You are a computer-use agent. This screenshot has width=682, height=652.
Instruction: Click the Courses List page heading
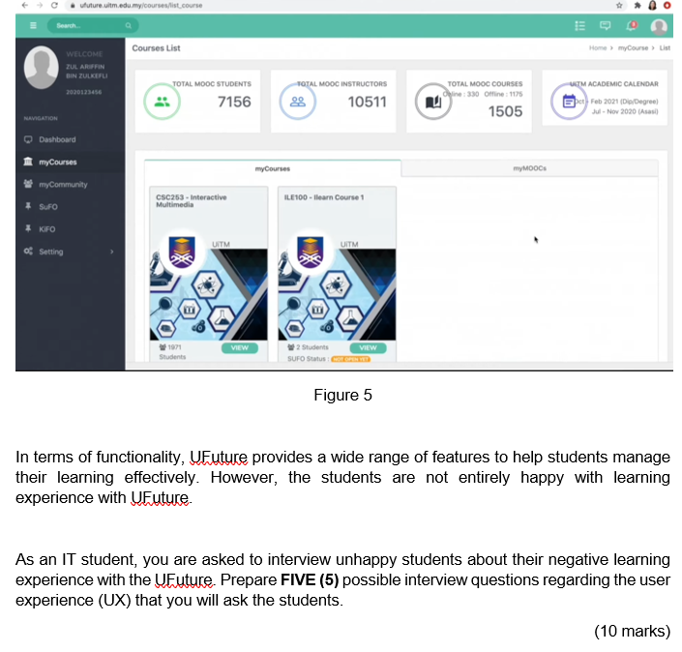point(156,48)
